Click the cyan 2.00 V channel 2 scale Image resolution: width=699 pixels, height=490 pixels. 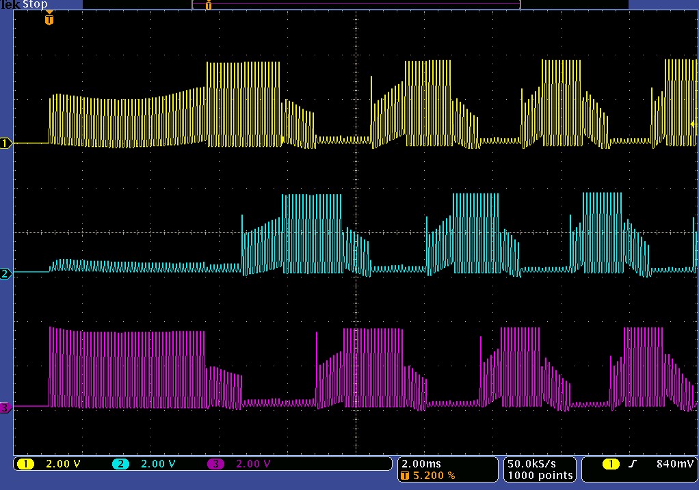[x=158, y=464]
